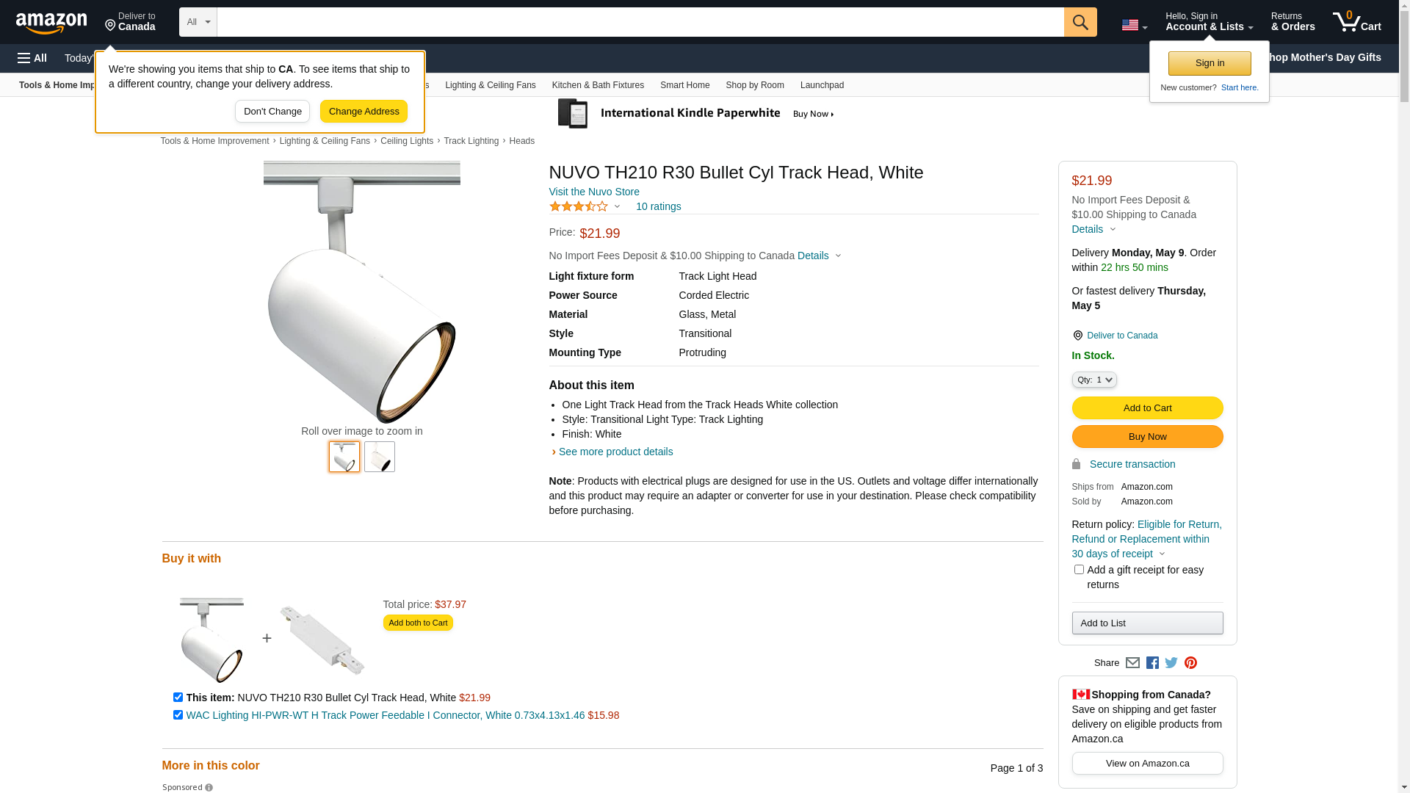Go to Smart Home menu item

(x=684, y=85)
